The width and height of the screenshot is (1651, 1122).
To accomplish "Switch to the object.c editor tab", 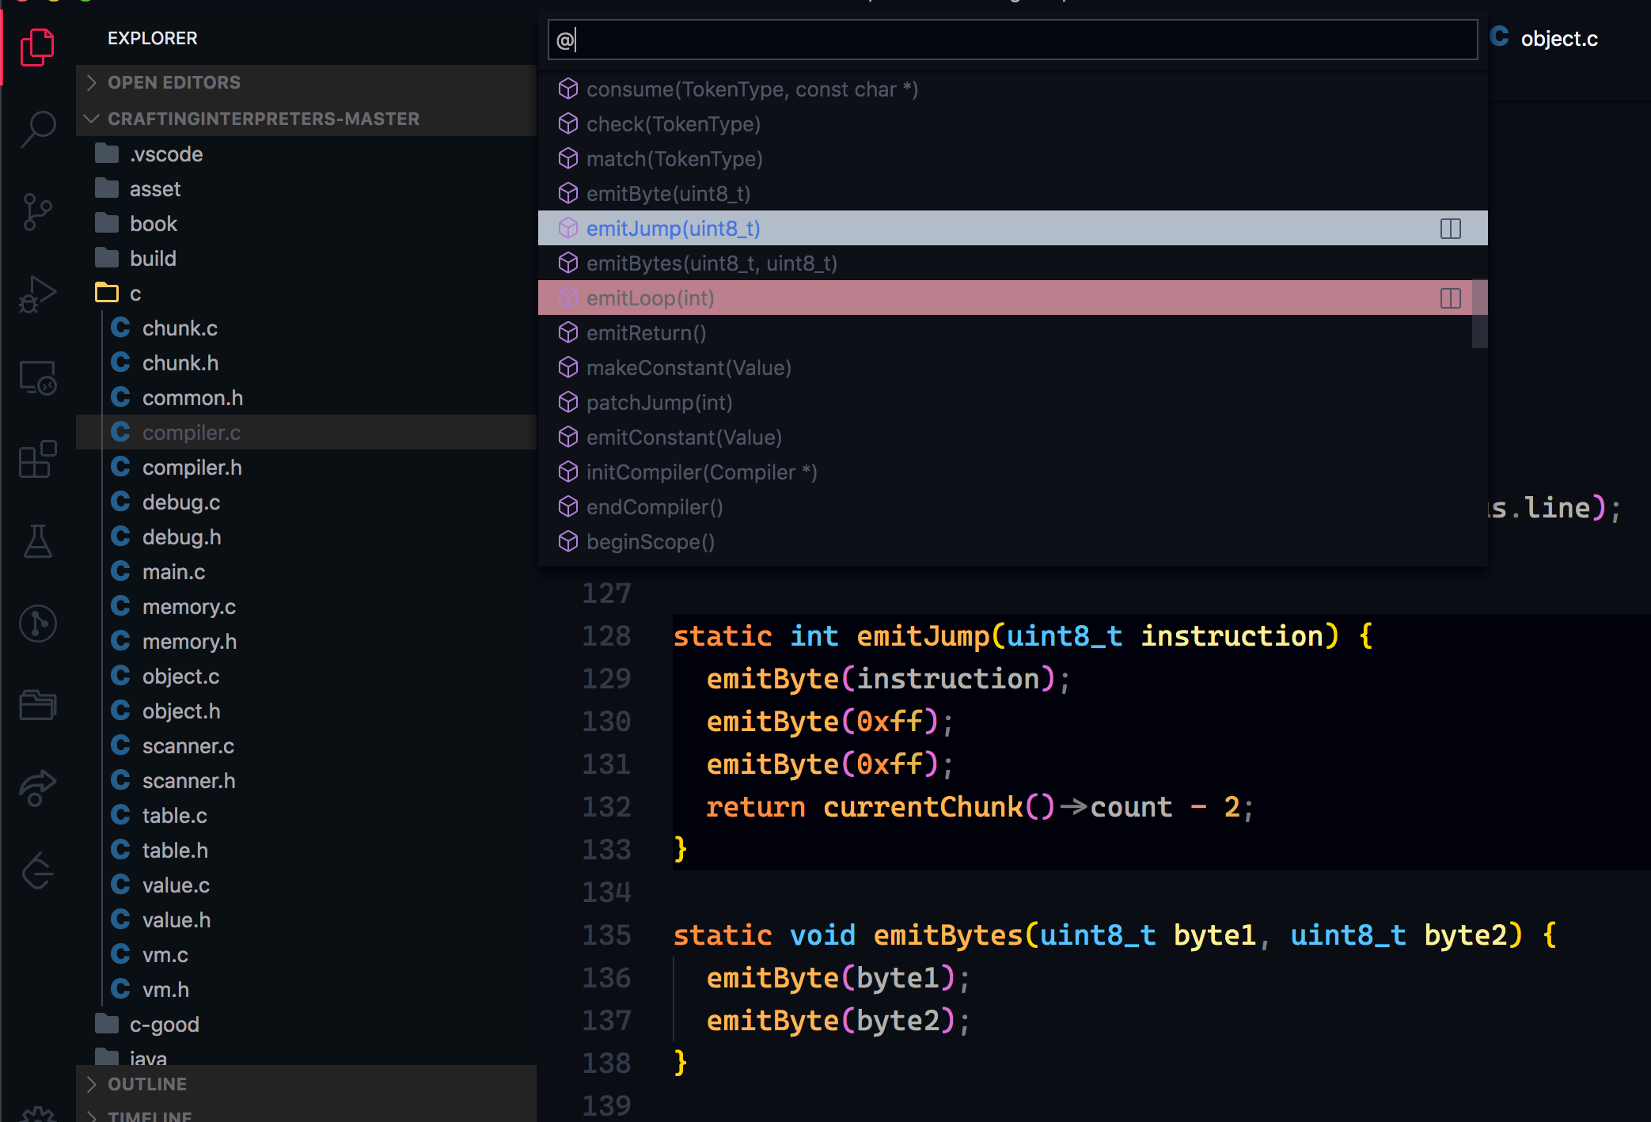I will (x=1558, y=39).
